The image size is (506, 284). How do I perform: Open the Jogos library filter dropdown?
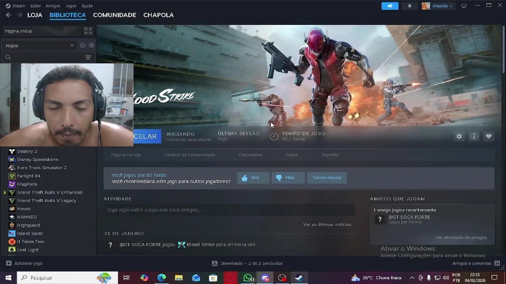40,45
